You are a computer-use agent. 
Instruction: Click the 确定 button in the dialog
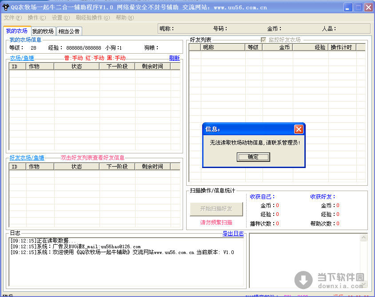(x=253, y=157)
